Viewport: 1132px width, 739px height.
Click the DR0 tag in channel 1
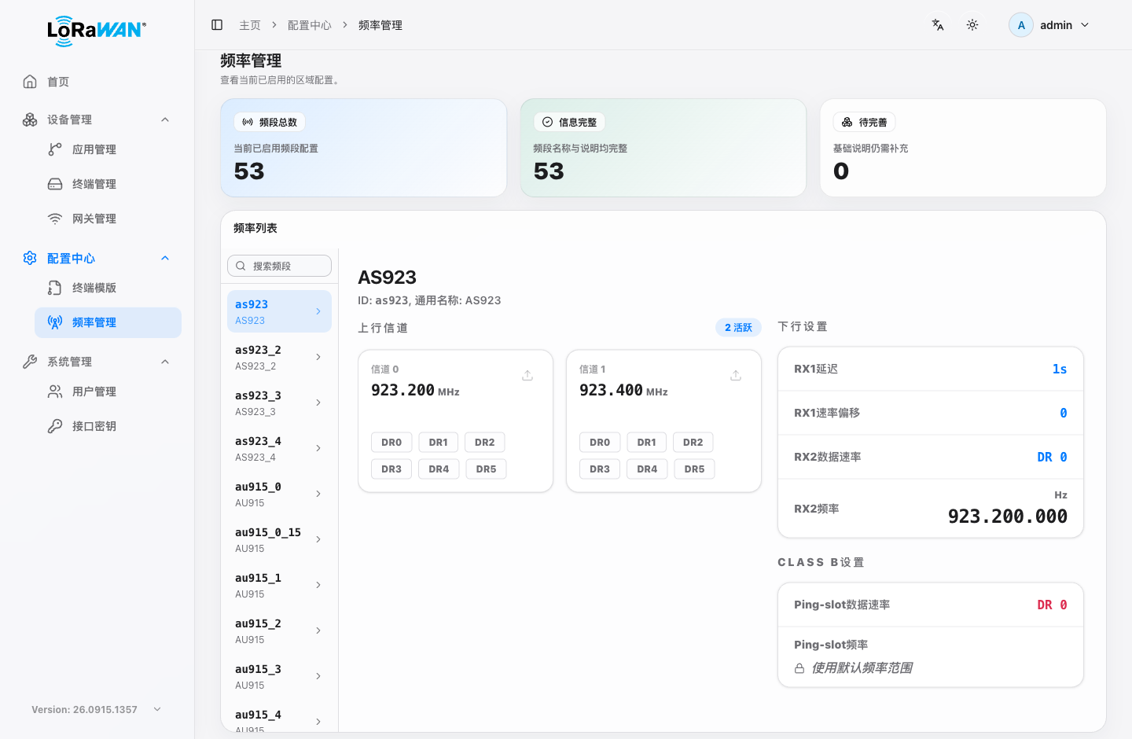pos(600,443)
